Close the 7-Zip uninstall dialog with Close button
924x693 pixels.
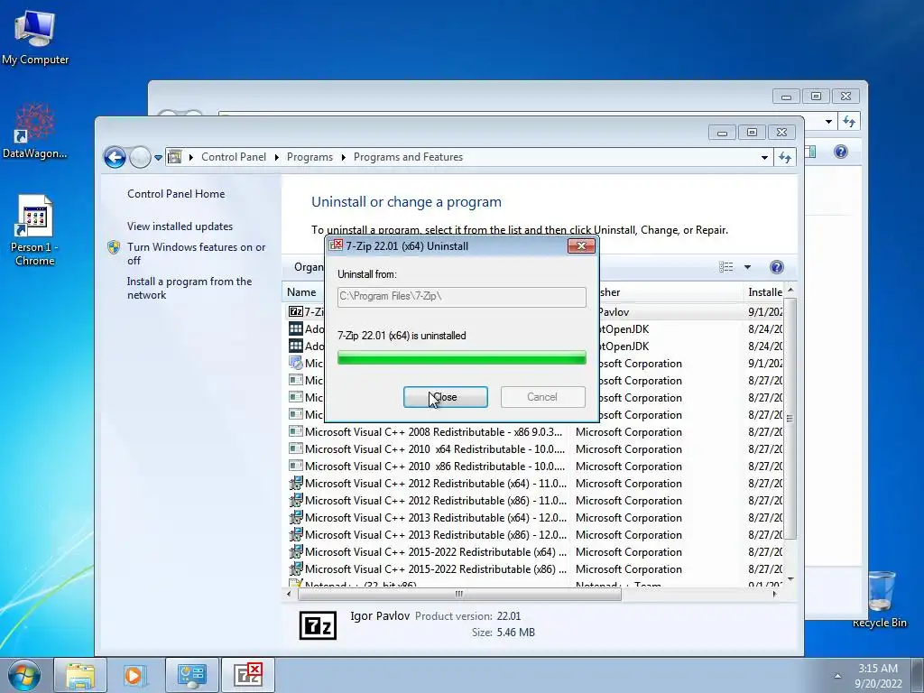pos(446,397)
